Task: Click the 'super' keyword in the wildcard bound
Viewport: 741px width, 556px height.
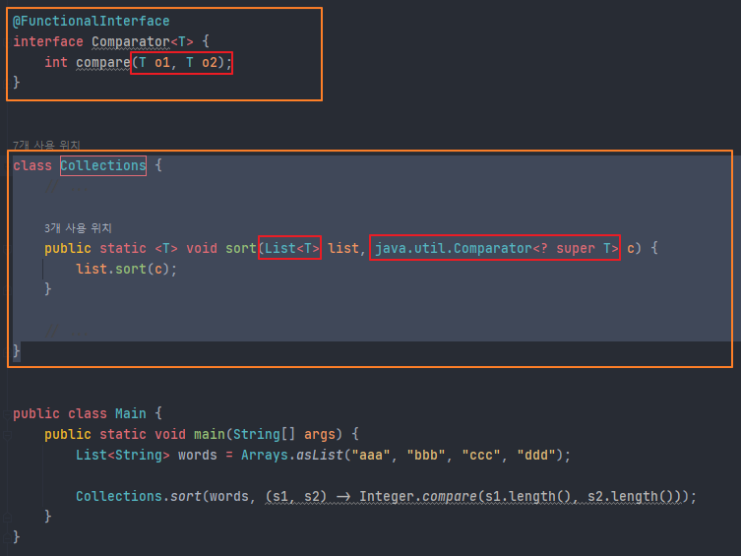Action: click(x=575, y=248)
